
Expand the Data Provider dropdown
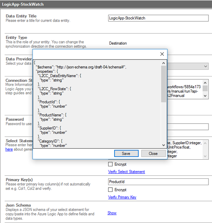point(206,67)
